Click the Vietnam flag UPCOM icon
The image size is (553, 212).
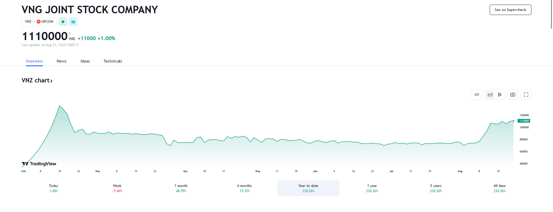coord(39,22)
